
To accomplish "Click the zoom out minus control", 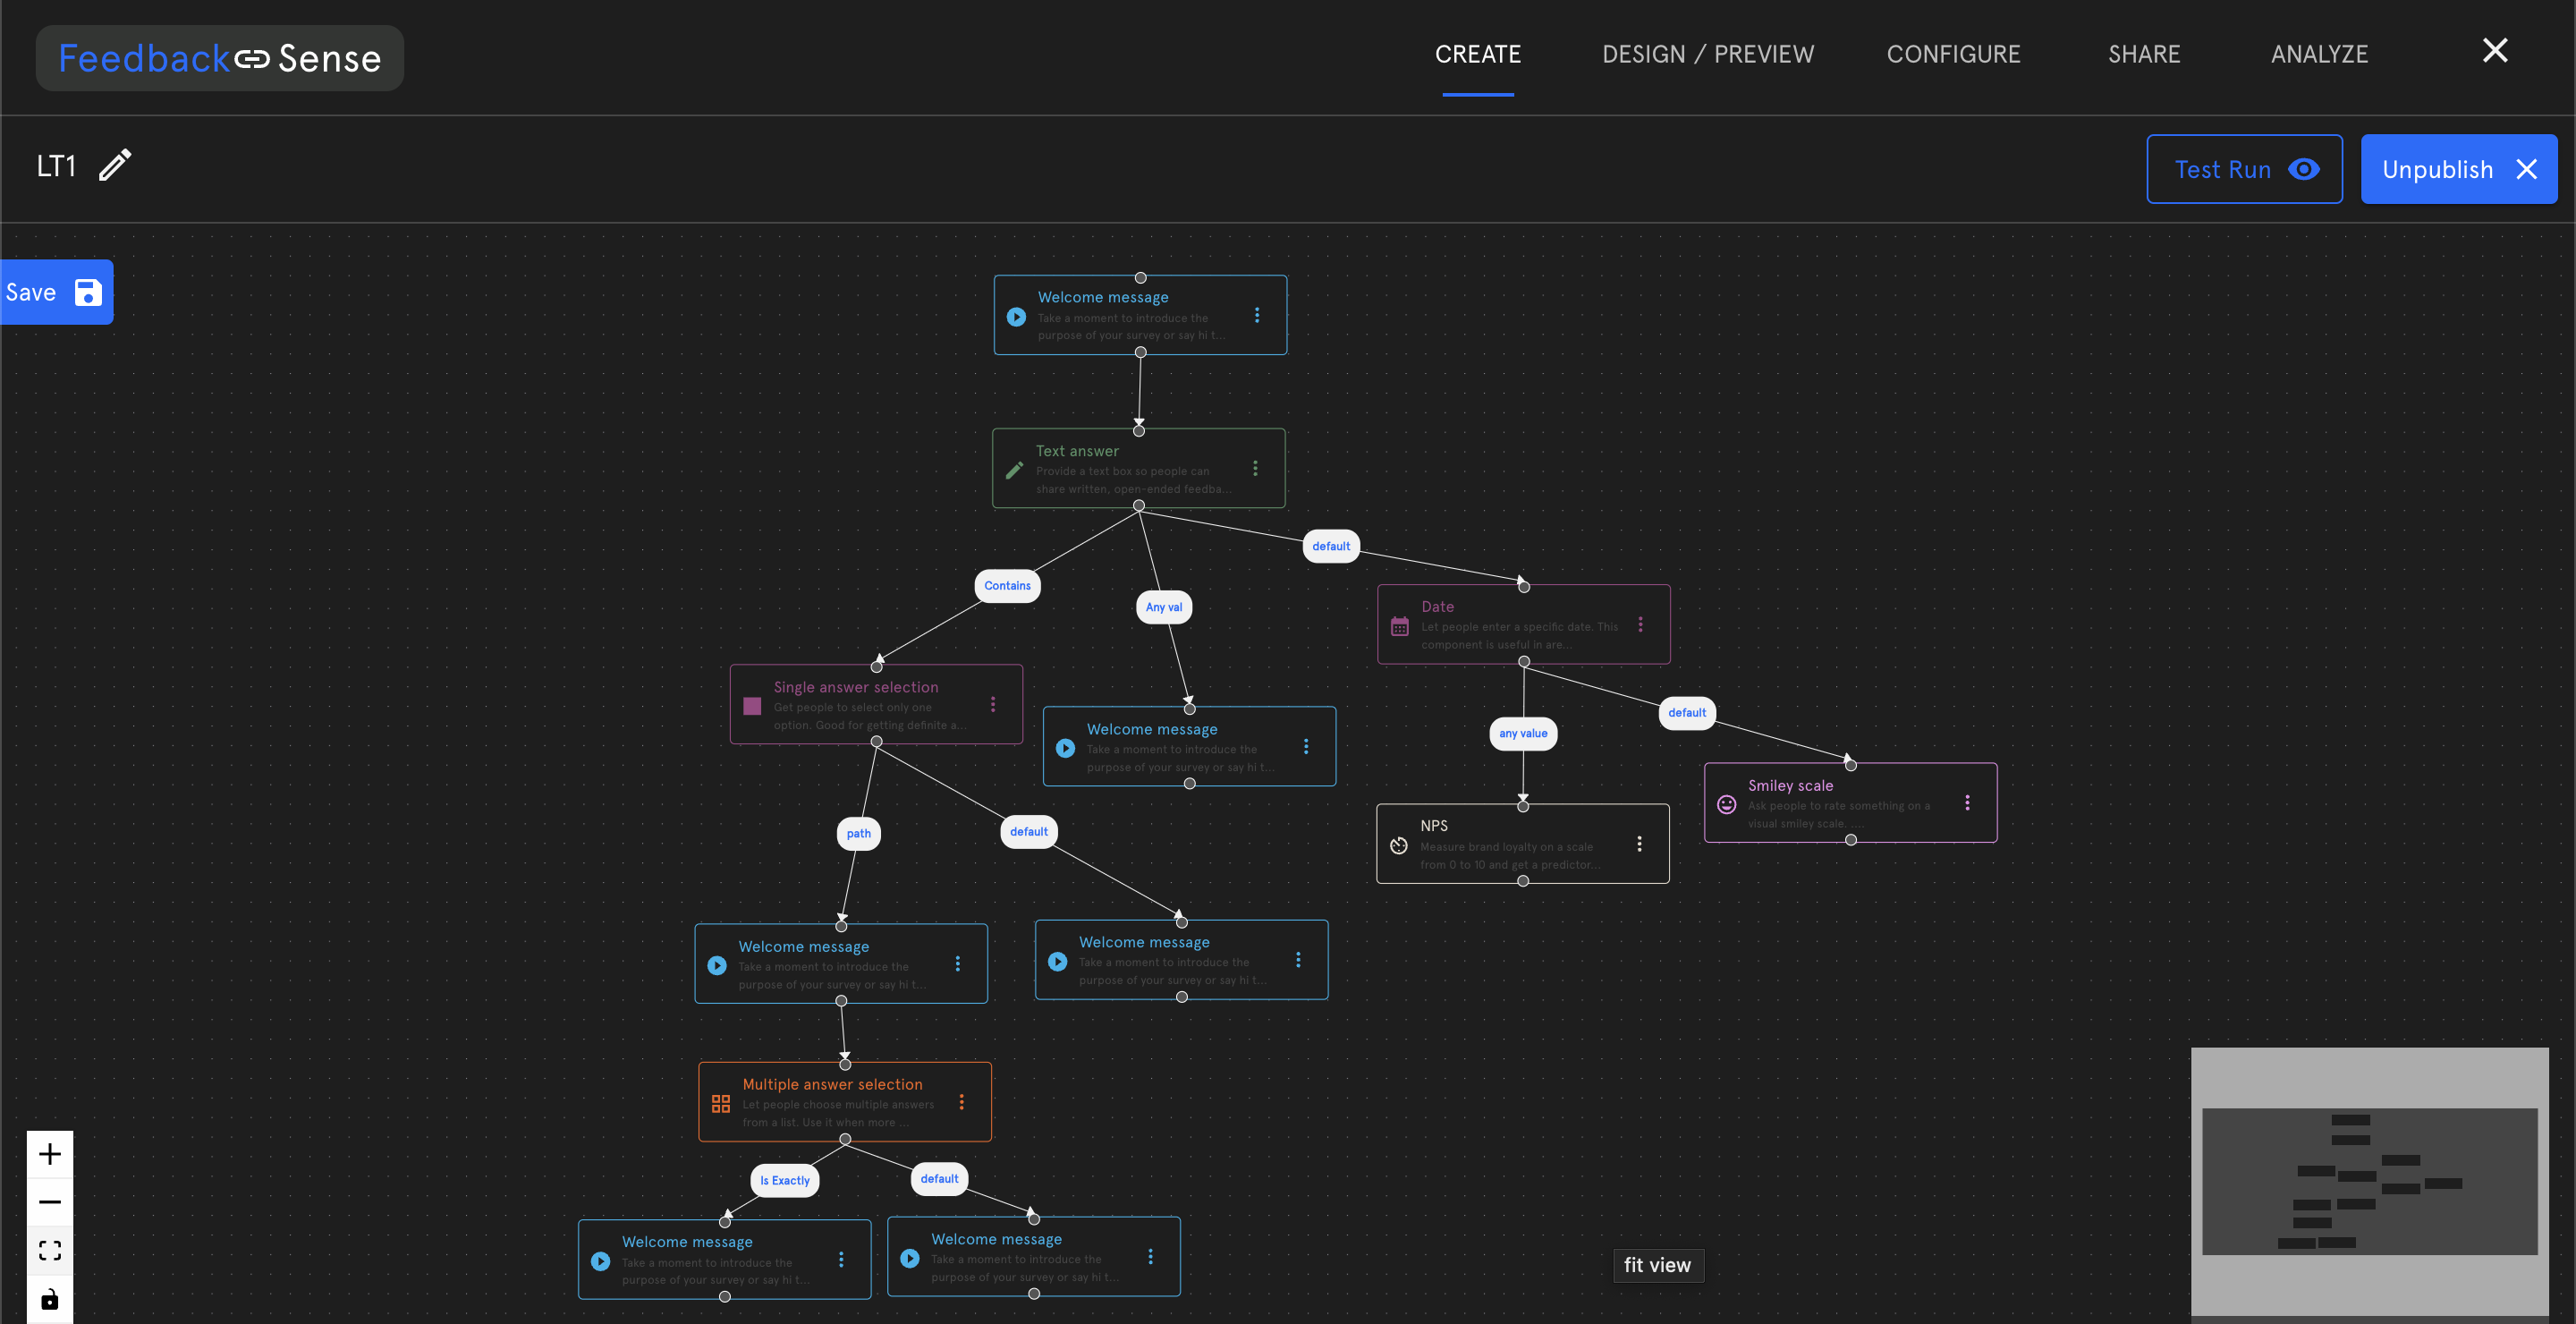I will [50, 1202].
